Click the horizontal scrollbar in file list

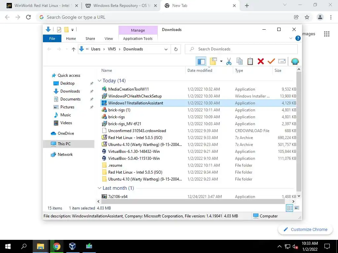tap(193, 202)
